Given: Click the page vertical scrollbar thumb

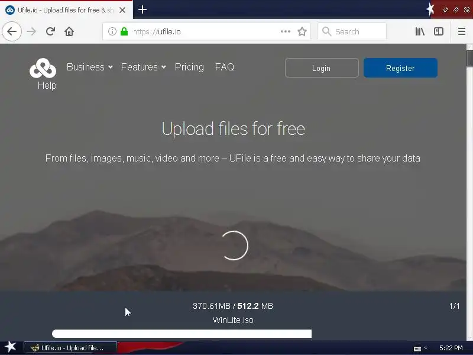Looking at the screenshot, I should click(469, 58).
